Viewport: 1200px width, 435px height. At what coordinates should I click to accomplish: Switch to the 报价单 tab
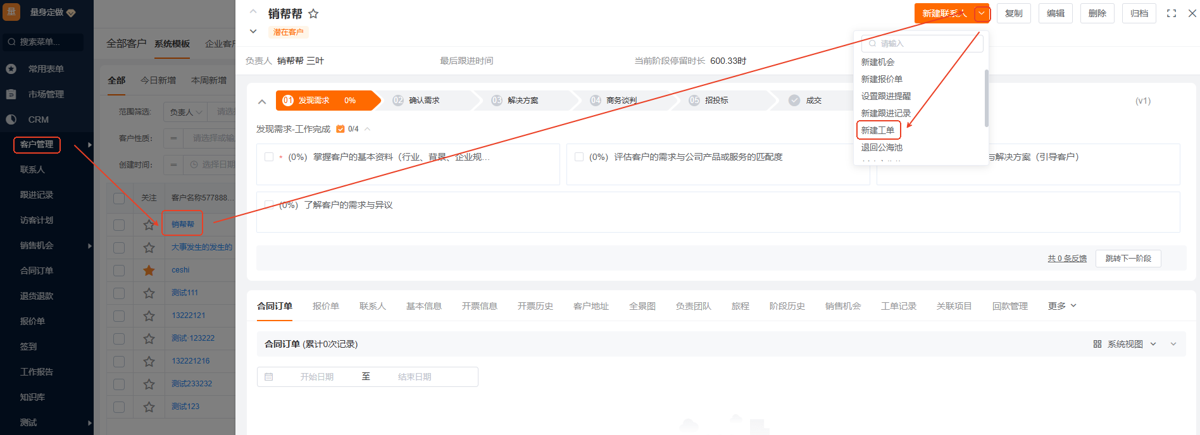click(x=326, y=306)
